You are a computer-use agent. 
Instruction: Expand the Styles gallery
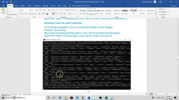pos(156,14)
